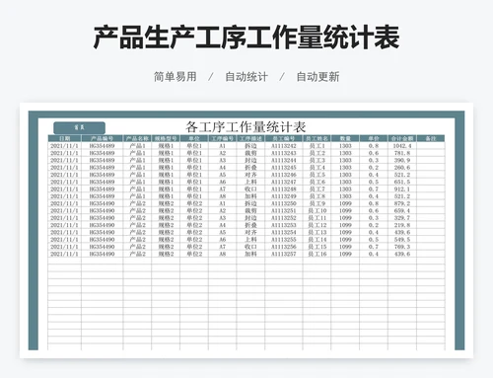493x378 pixels.
Task: Select employee name cell 员工15
Action: coord(317,247)
